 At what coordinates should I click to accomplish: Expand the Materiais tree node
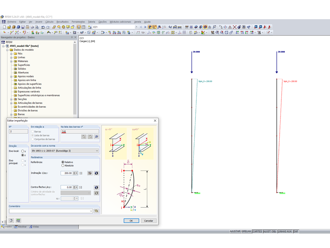click(11, 61)
